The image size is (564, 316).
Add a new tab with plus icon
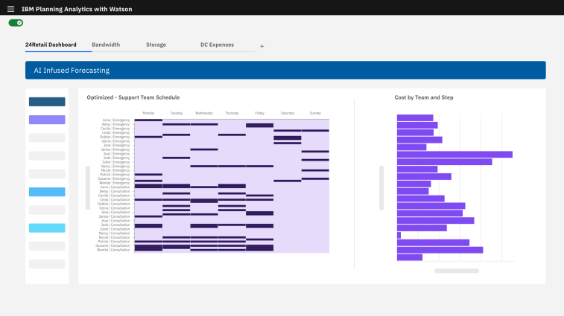(x=262, y=46)
